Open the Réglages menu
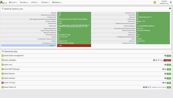This screenshot has width=173, height=98. coord(57,2)
